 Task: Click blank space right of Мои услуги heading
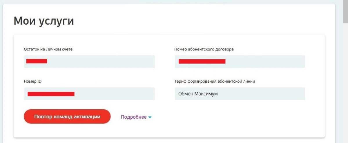(203, 21)
